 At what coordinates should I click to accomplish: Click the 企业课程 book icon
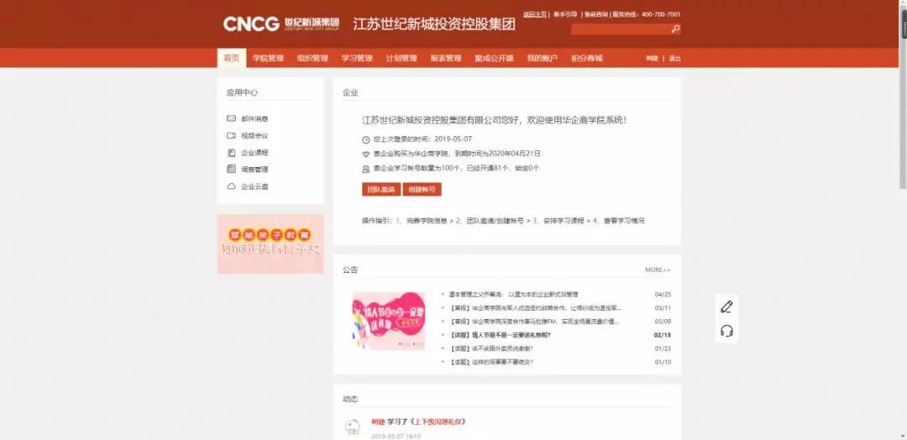[x=231, y=153]
